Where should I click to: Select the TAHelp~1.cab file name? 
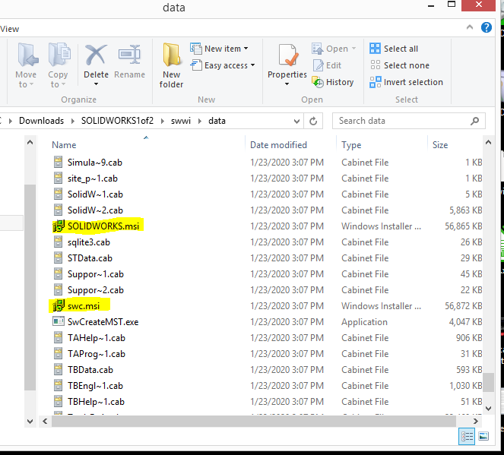pyautogui.click(x=97, y=338)
